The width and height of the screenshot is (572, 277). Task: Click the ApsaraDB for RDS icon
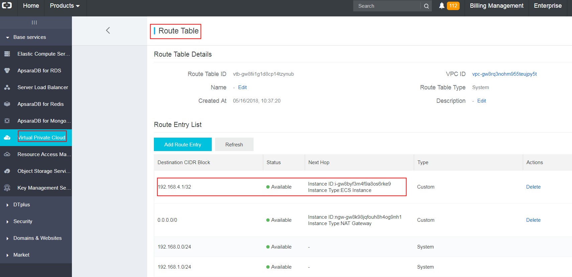(x=7, y=71)
